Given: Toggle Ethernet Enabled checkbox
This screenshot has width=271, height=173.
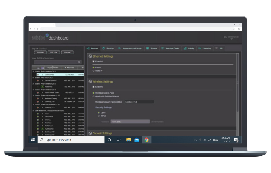Looking at the screenshot, I should [x=93, y=61].
